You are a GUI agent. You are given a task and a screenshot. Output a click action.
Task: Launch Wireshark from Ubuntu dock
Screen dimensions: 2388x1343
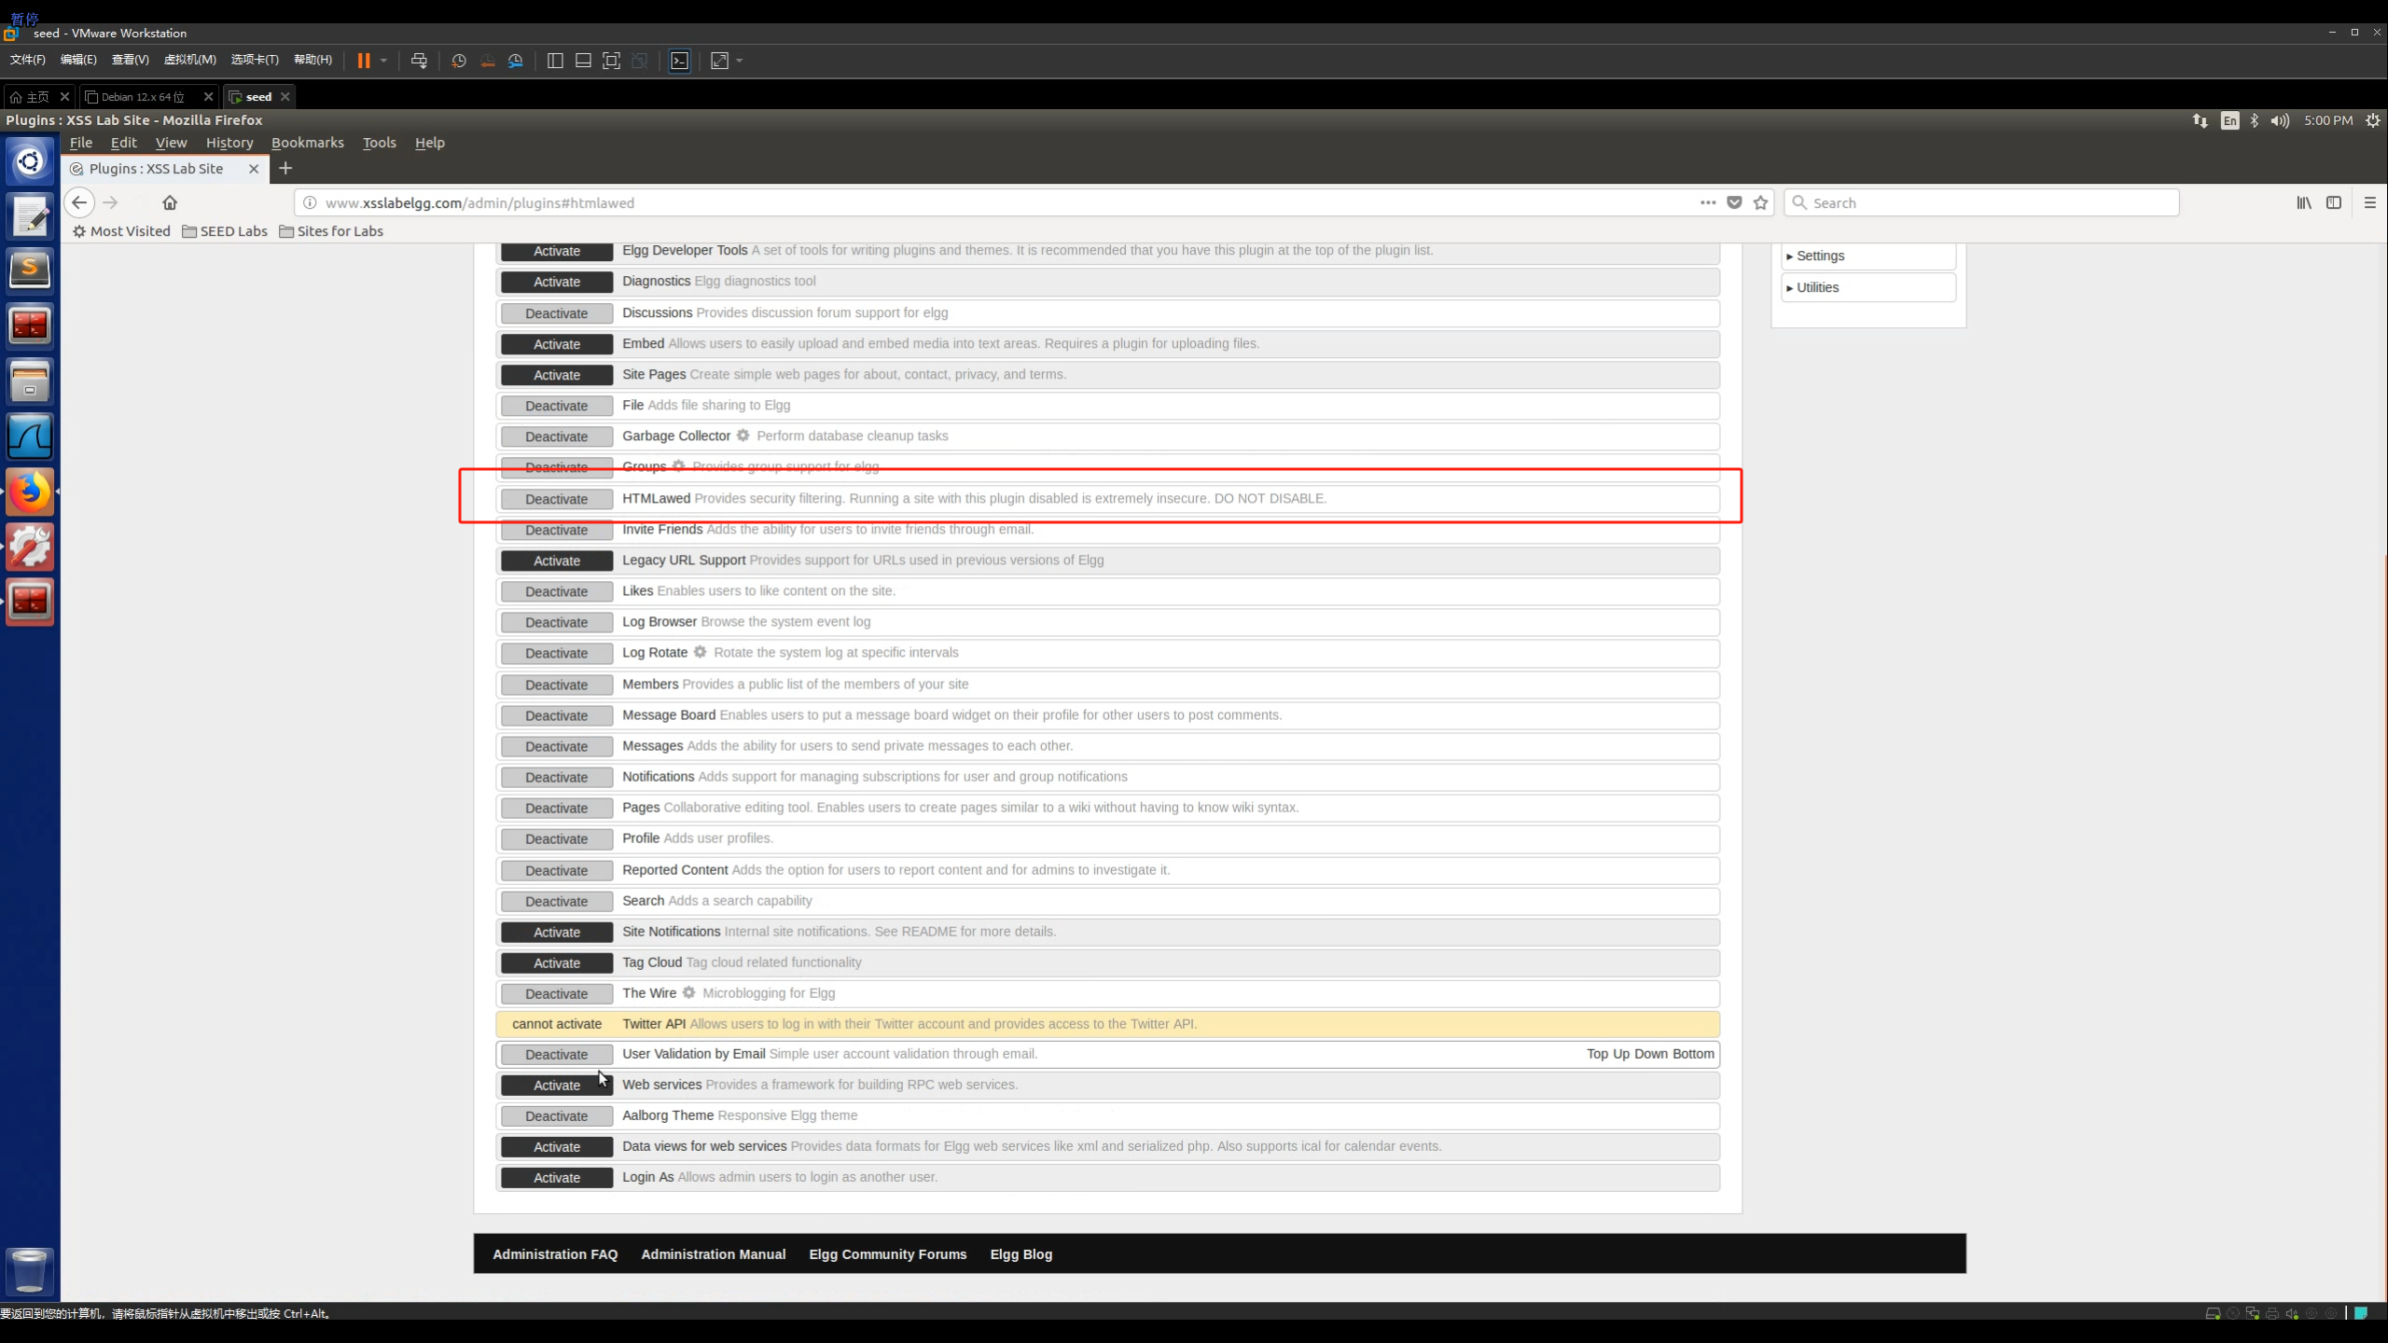(30, 436)
